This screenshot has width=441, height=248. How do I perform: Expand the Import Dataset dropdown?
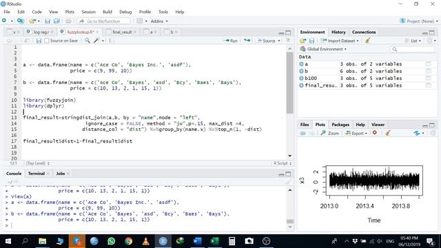click(x=340, y=41)
